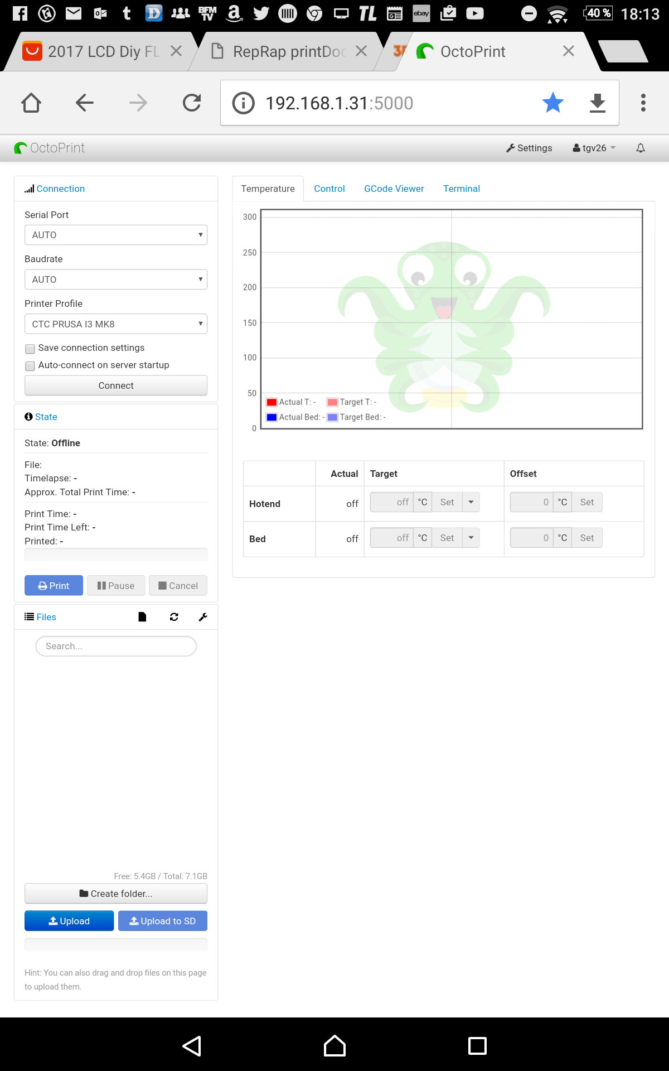The image size is (669, 1071).
Task: Close the 2017 LCD Diy tab
Action: (x=176, y=51)
